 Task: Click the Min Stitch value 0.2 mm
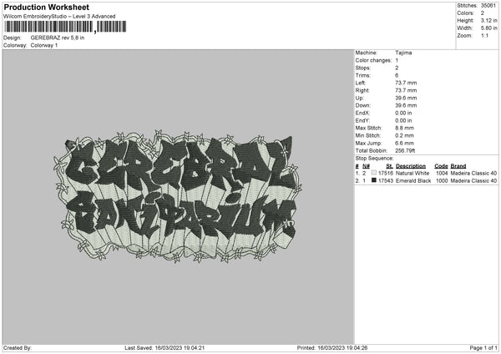point(404,136)
